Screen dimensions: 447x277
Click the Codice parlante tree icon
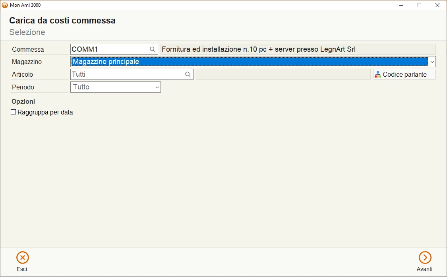378,74
